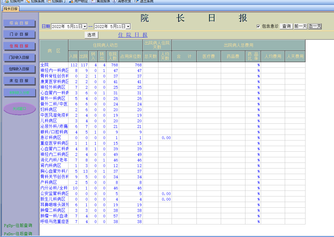Click the 占用床位数 column header
The image size is (334, 237).
coord(131,56)
